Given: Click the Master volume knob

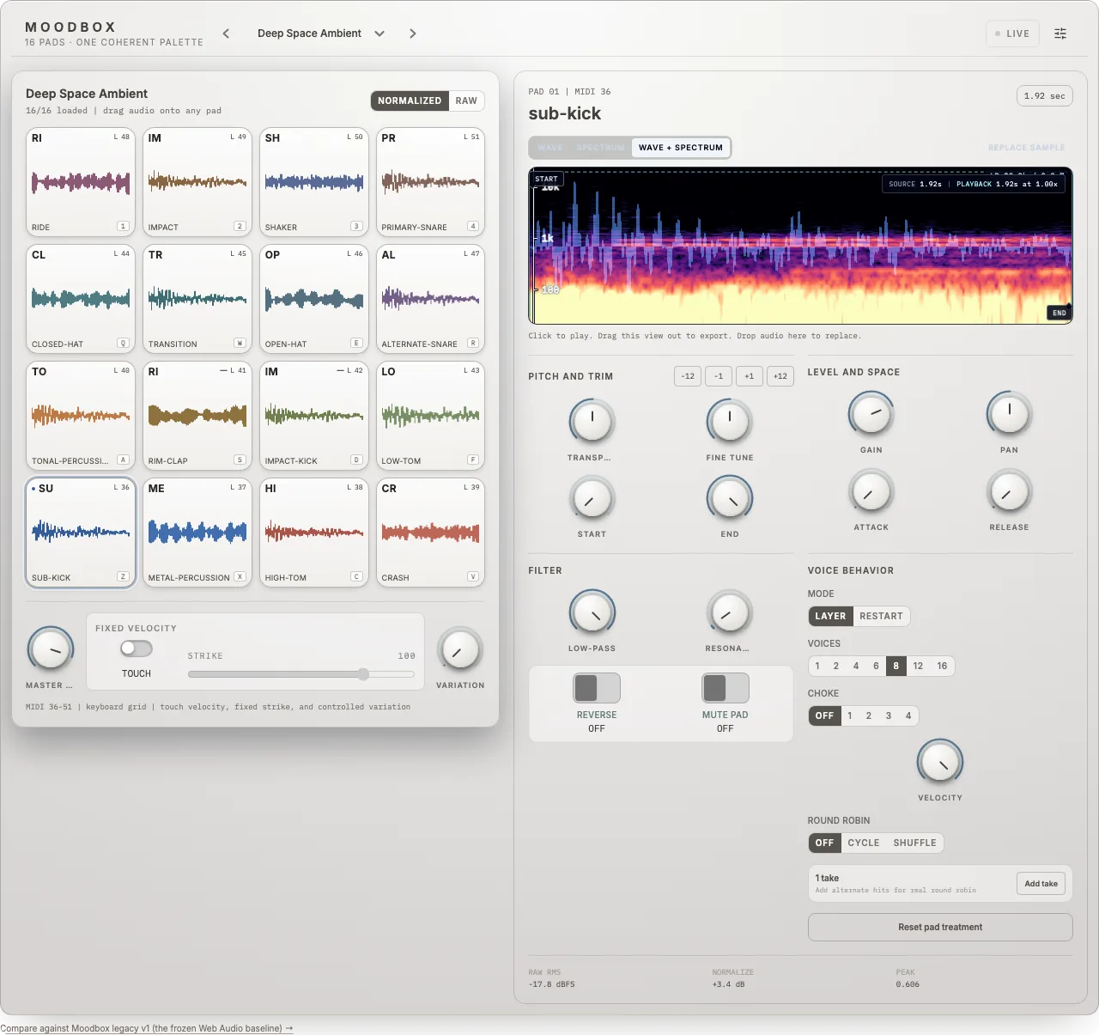Looking at the screenshot, I should tap(51, 649).
